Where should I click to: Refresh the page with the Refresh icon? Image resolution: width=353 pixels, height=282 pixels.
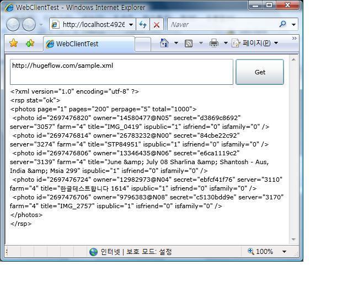click(143, 24)
